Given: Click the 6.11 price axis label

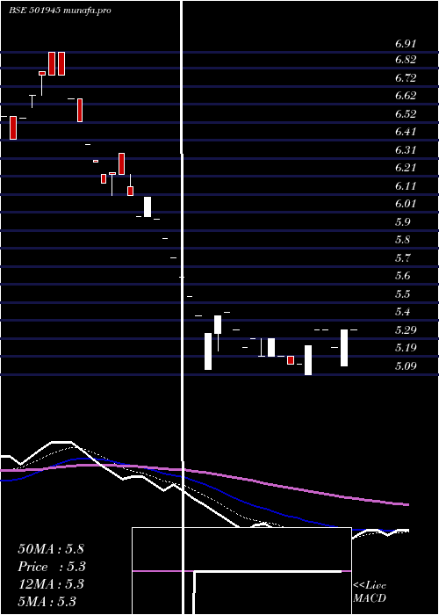Looking at the screenshot, I should (406, 186).
